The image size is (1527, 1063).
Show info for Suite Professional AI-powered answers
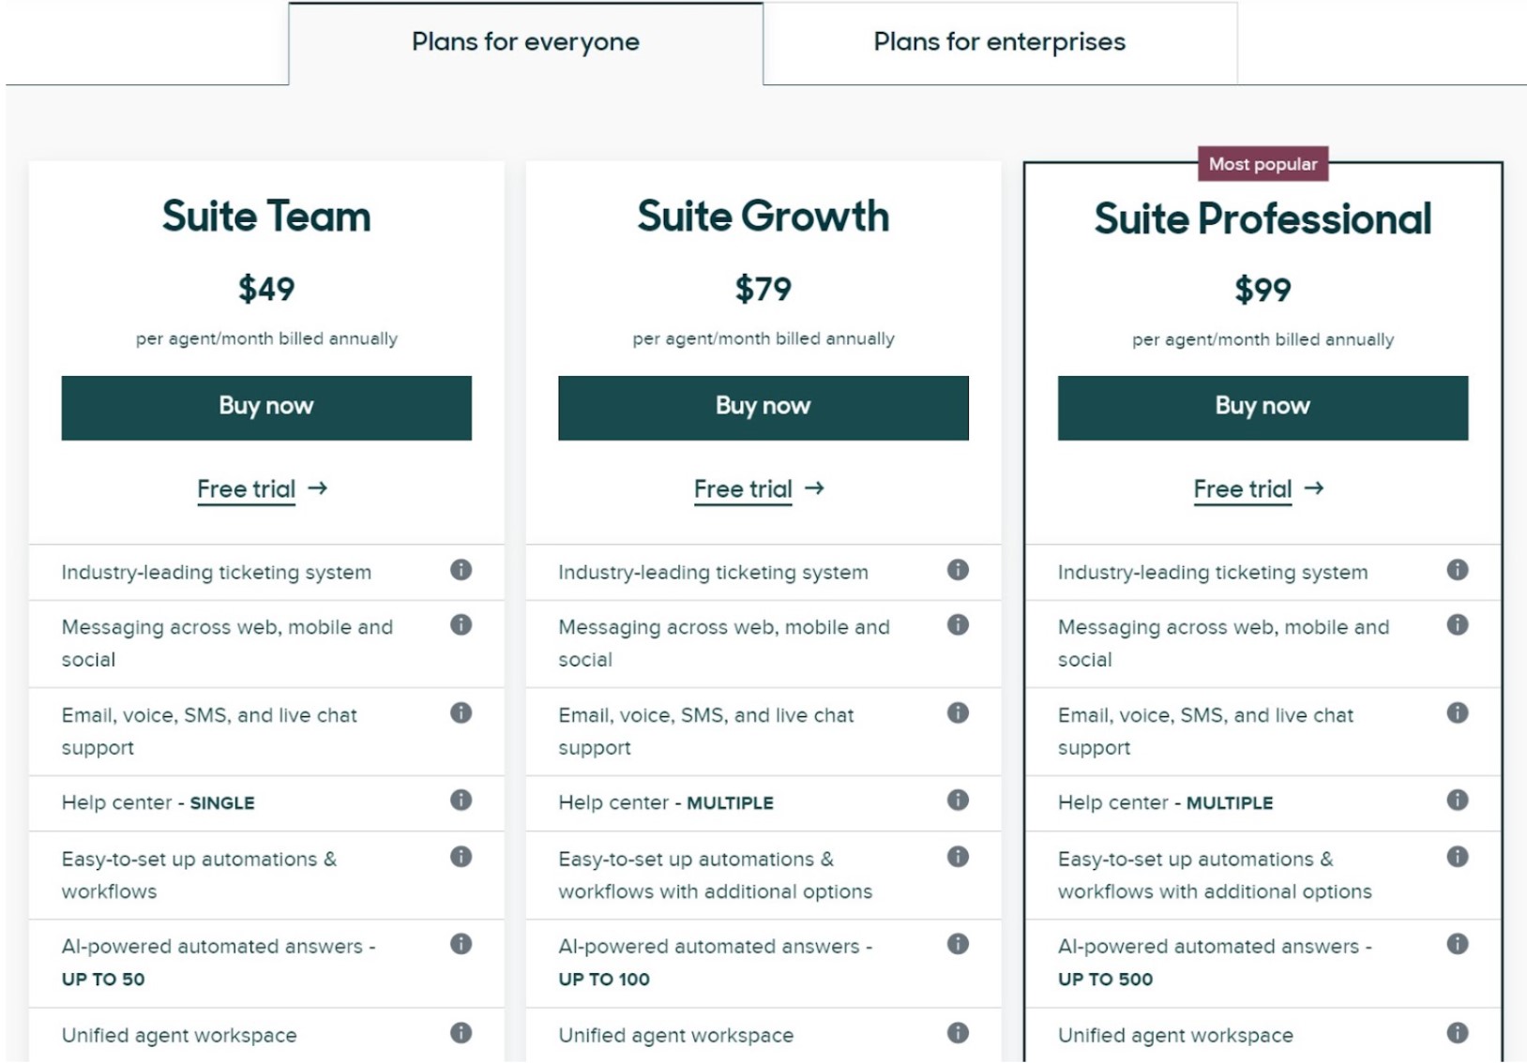1458,944
